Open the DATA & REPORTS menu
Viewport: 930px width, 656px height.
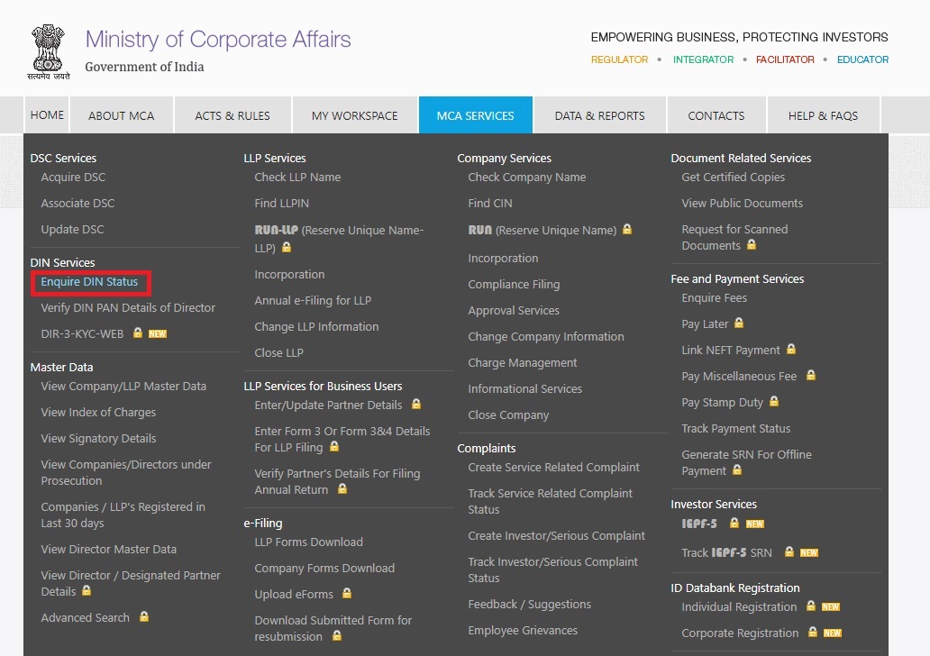tap(599, 115)
